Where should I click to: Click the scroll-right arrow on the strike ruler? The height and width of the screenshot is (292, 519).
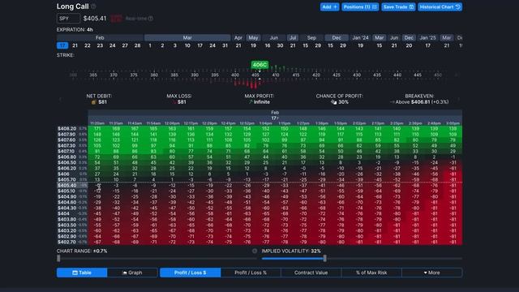[x=457, y=75]
